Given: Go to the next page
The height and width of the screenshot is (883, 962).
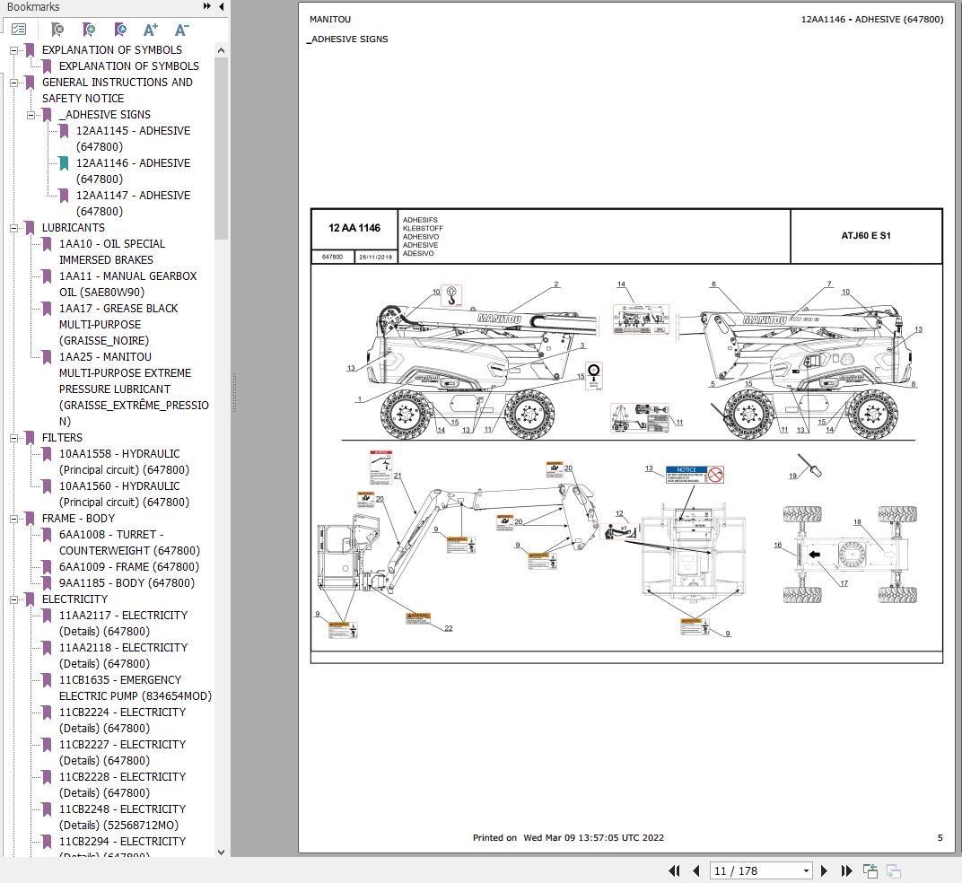Looking at the screenshot, I should tap(824, 870).
